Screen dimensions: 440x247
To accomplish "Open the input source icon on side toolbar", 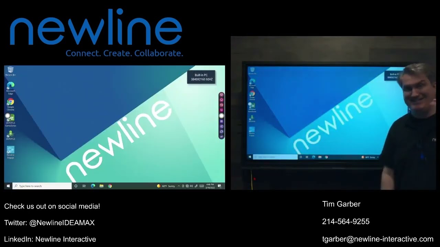I will tap(222, 126).
